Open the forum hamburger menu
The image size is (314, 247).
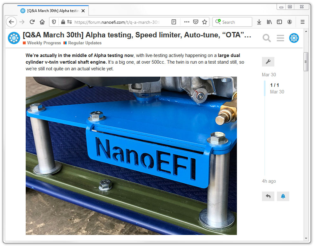click(x=280, y=38)
